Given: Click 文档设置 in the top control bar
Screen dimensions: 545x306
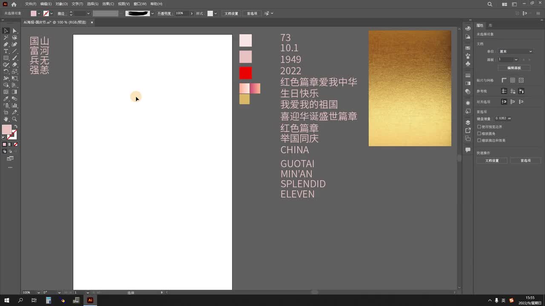Looking at the screenshot, I should [x=232, y=14].
